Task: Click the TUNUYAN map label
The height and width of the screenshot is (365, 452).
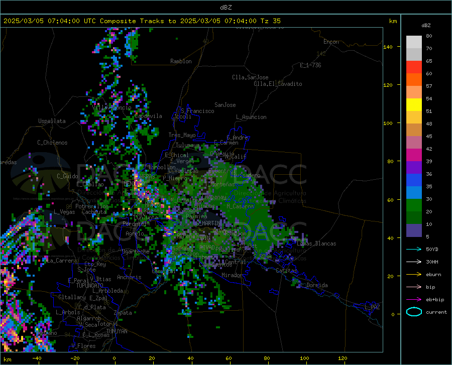Action: (117, 331)
